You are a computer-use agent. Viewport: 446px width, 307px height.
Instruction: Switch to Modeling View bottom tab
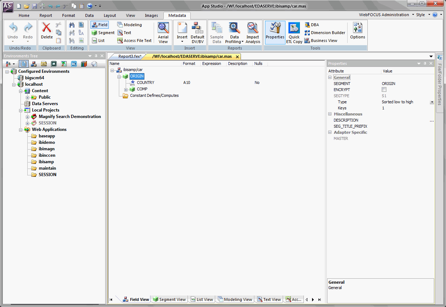[235, 299]
